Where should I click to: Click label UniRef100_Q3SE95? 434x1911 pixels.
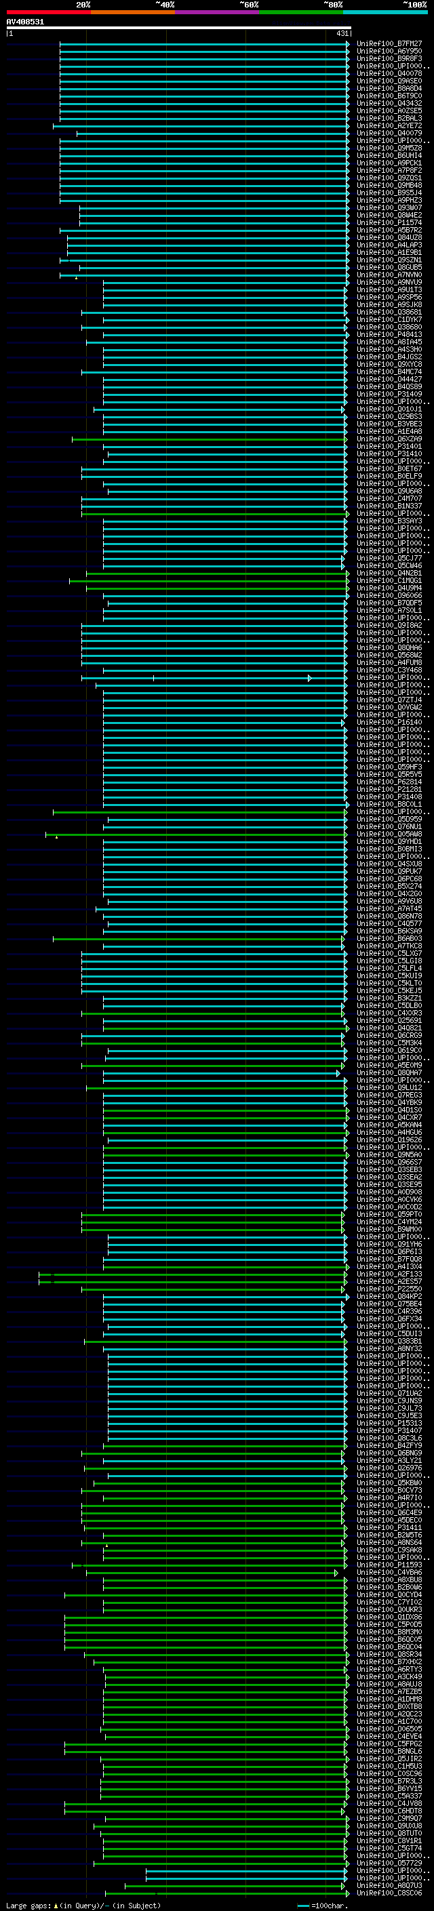click(x=389, y=1185)
